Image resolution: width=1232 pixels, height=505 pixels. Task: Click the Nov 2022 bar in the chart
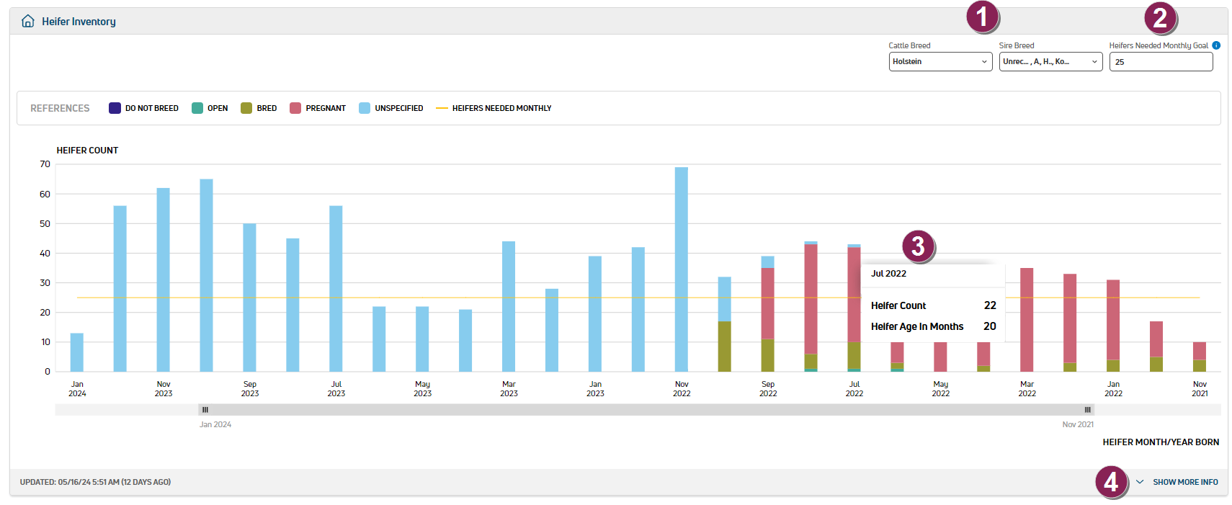click(681, 269)
